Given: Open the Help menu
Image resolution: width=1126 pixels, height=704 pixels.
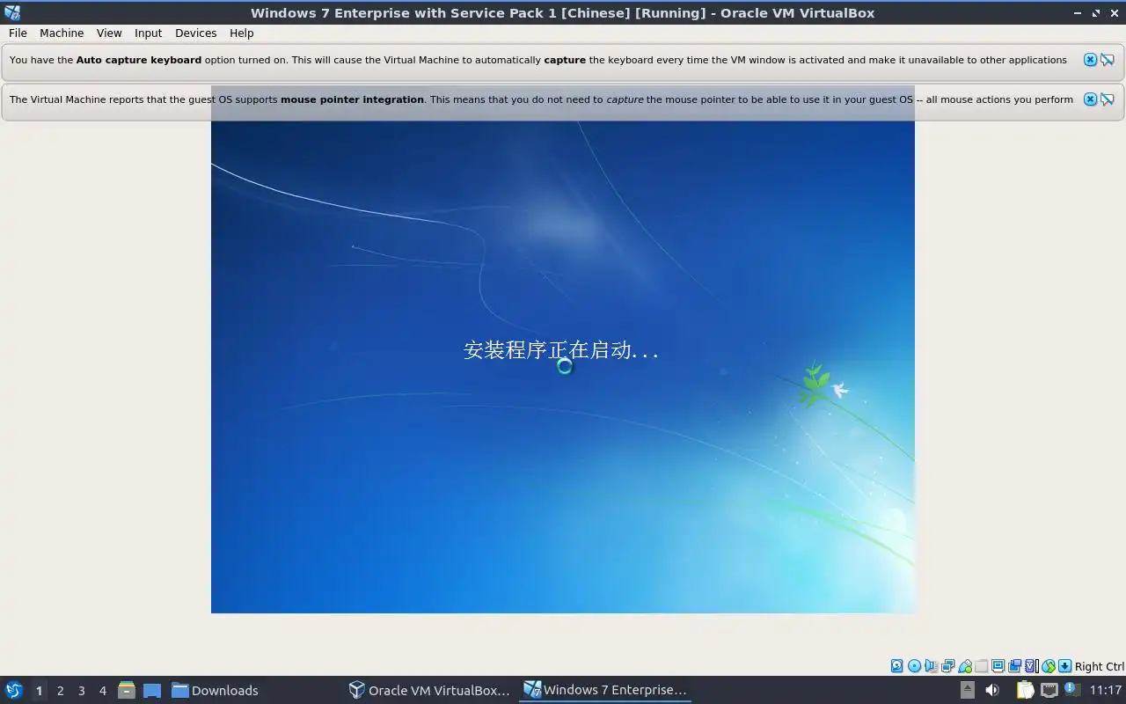Looking at the screenshot, I should pos(241,33).
